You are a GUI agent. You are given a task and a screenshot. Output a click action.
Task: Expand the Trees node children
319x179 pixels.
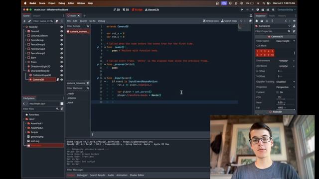26,62
